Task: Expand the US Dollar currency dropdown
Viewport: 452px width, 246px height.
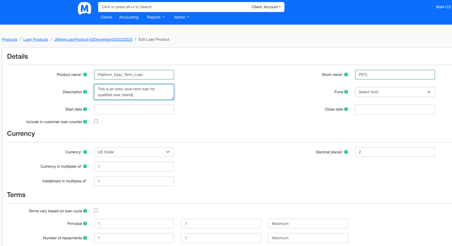Action: tap(134, 152)
